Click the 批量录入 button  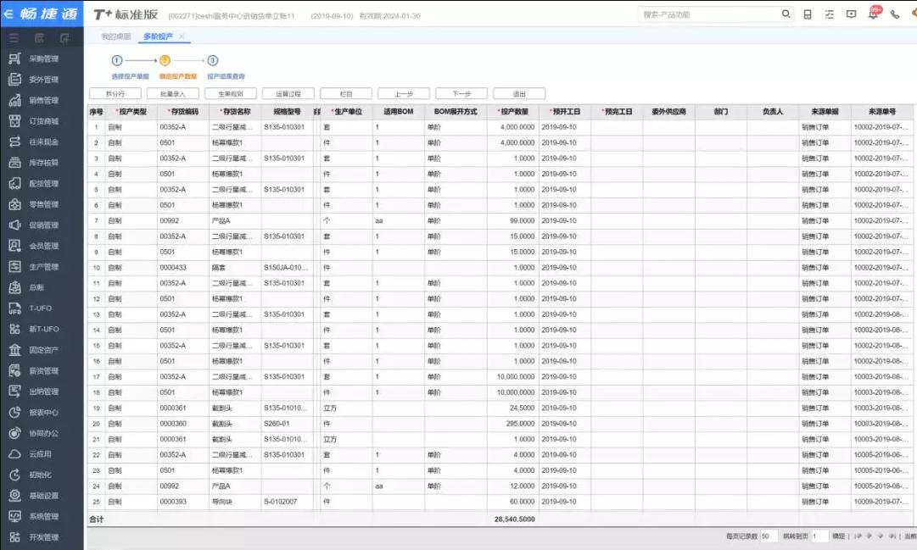click(x=172, y=94)
